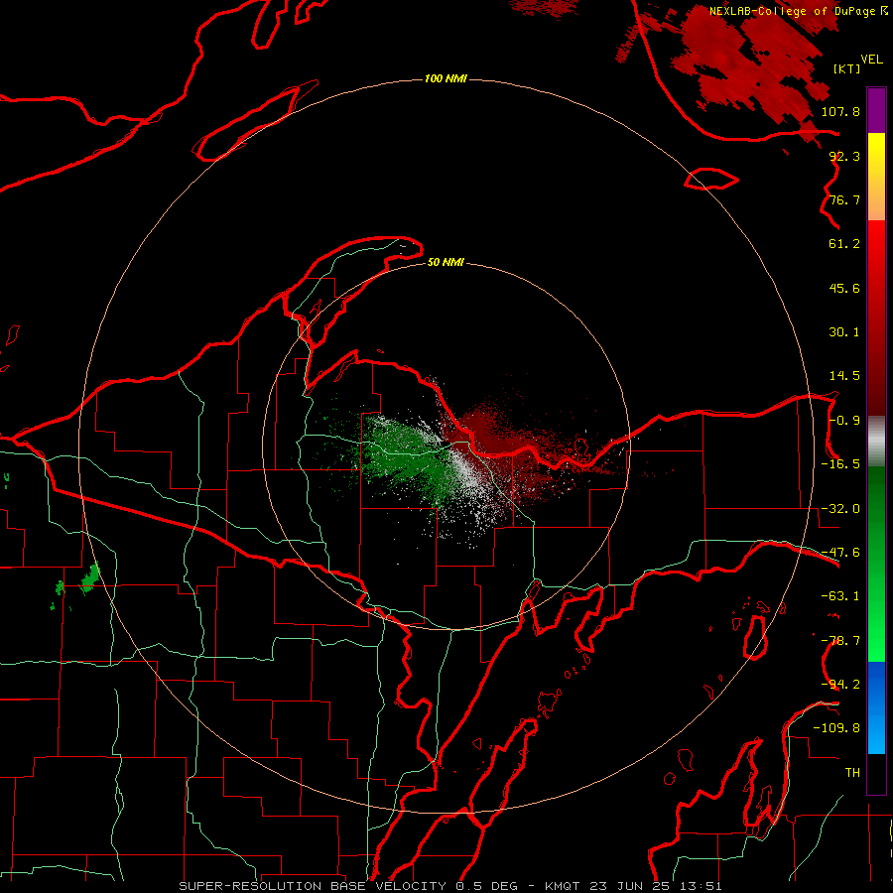Click the 50 NMI range ring label
Image resolution: width=893 pixels, height=893 pixels.
(446, 263)
